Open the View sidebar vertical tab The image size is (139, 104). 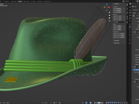pos(127,13)
